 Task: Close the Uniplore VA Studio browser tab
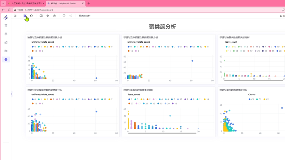coord(83,3)
